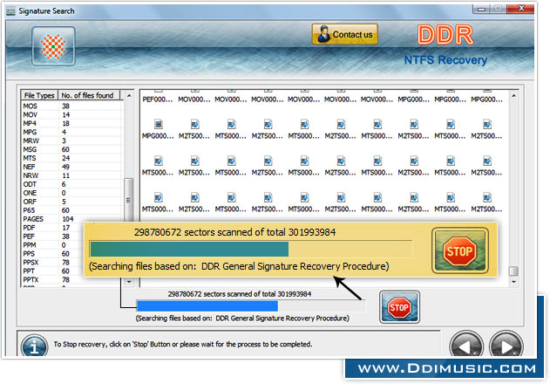Go to the next step with forward arrow
Image resolution: width=550 pixels, height=384 pixels.
pyautogui.click(x=506, y=346)
